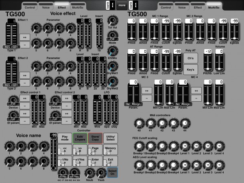This screenshot has width=244, height=183.
Task: Adjust the DryWet2 knob
Action: click(113, 81)
